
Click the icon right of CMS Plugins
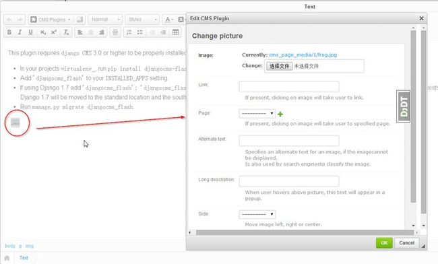[x=80, y=20]
